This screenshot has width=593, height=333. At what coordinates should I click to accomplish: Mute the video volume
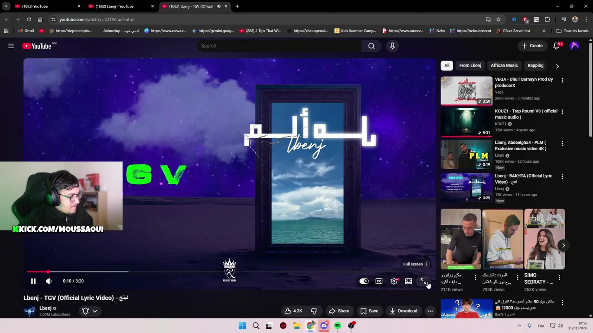(x=49, y=281)
